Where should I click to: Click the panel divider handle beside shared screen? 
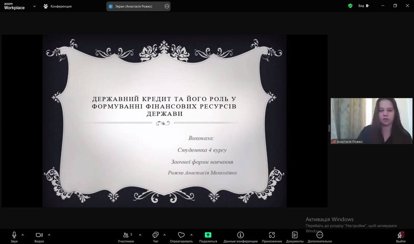329,128
